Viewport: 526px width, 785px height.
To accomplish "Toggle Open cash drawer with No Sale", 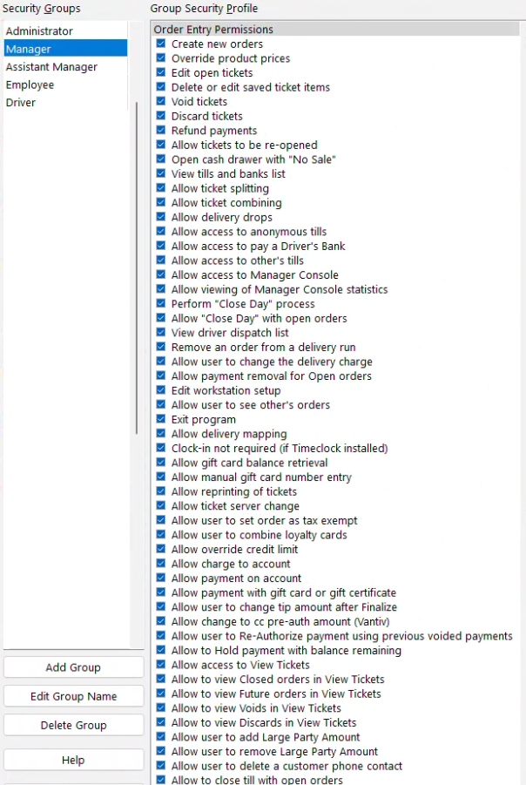I will (x=160, y=159).
